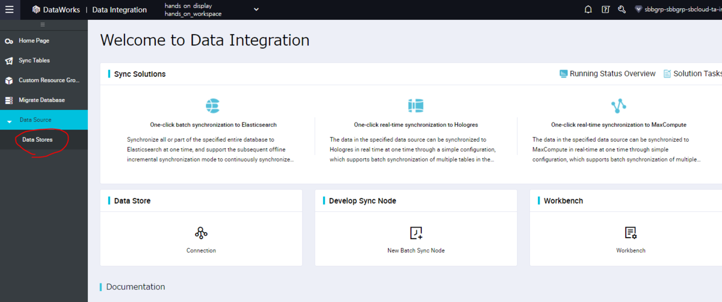Viewport: 722px width, 302px height.
Task: Click the Sync Solutions section heading
Action: pyautogui.click(x=140, y=74)
